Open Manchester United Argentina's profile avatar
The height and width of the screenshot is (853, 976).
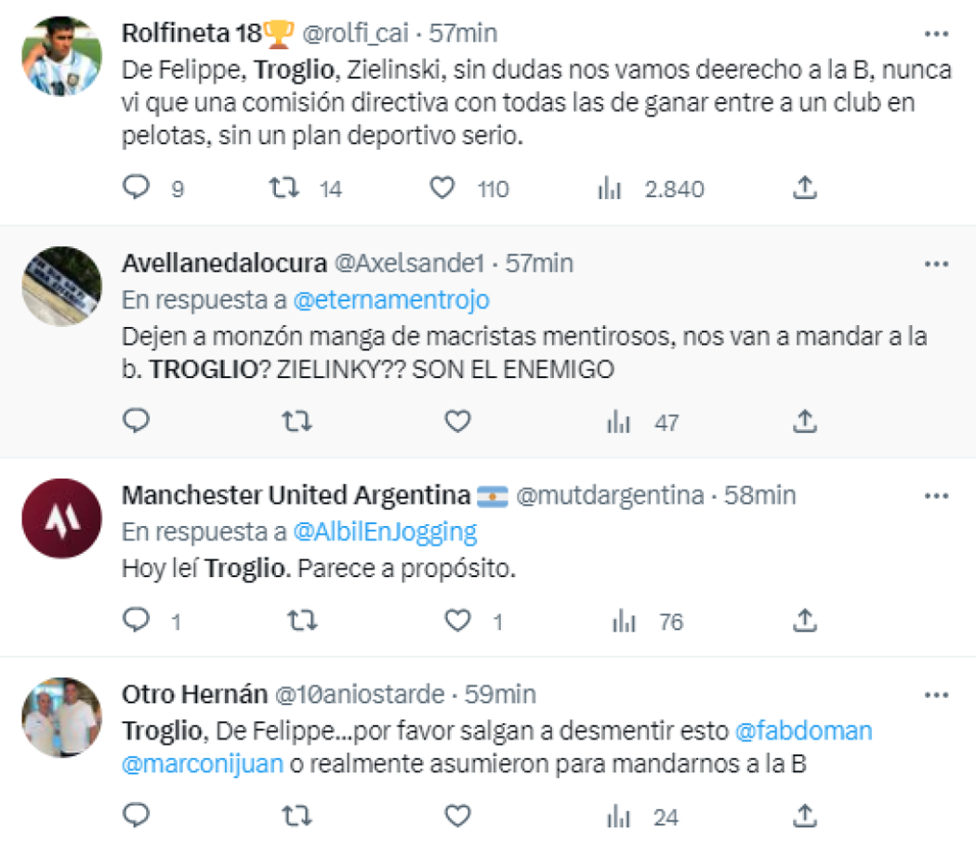tap(59, 517)
